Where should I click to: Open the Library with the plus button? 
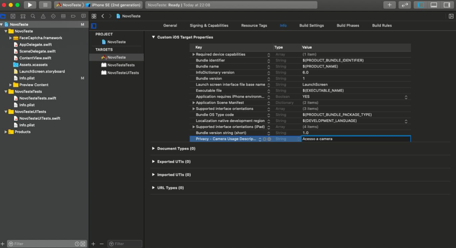(389, 5)
